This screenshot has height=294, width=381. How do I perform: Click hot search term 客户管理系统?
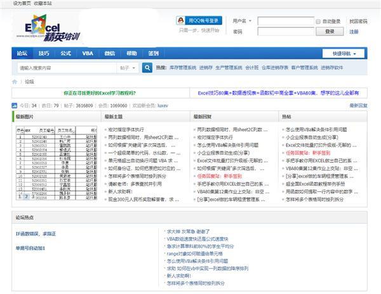click(x=304, y=68)
